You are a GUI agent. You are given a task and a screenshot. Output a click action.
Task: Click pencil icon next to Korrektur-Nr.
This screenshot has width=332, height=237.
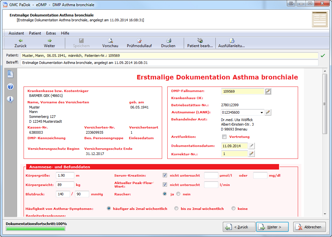point(251,154)
